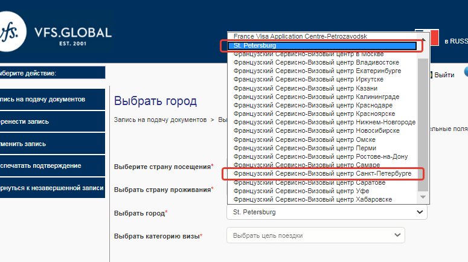Open Перенести запись sidebar item
The width and height of the screenshot is (468, 262).
point(52,122)
